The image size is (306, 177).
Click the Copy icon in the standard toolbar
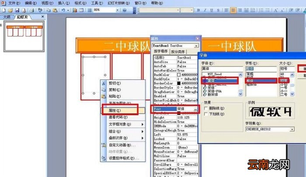click(48, 10)
